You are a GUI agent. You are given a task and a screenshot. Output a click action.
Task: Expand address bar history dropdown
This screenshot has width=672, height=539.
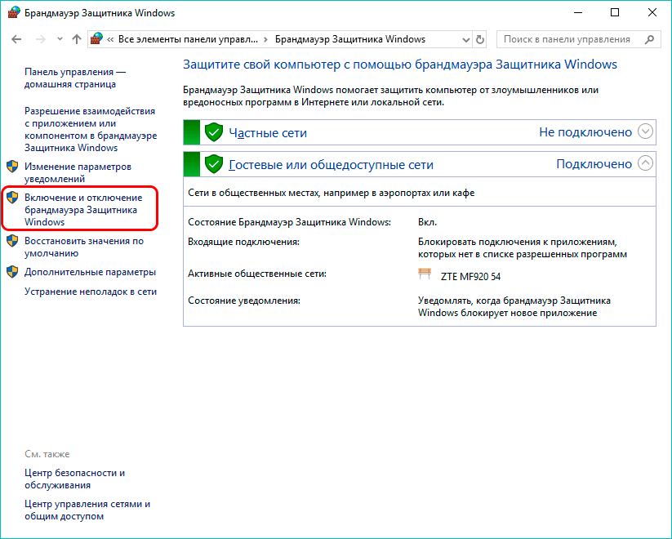[466, 40]
